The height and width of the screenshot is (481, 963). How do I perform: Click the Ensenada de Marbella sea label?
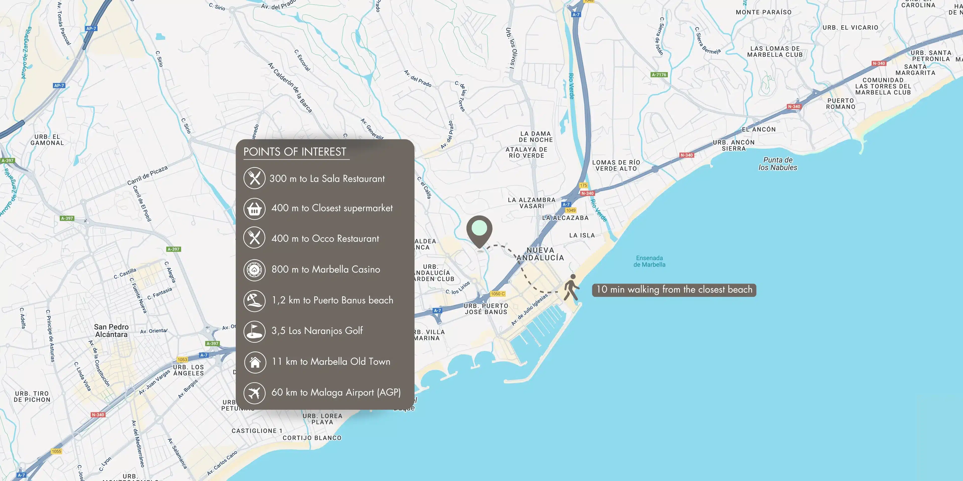point(649,261)
